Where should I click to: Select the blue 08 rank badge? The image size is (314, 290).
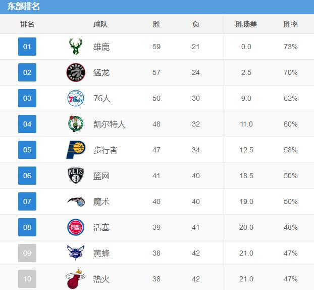click(x=27, y=227)
